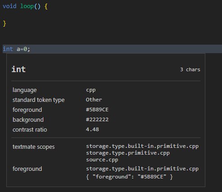Click the bold 'int' token inspector heading
The image size is (222, 192).
pos(18,69)
